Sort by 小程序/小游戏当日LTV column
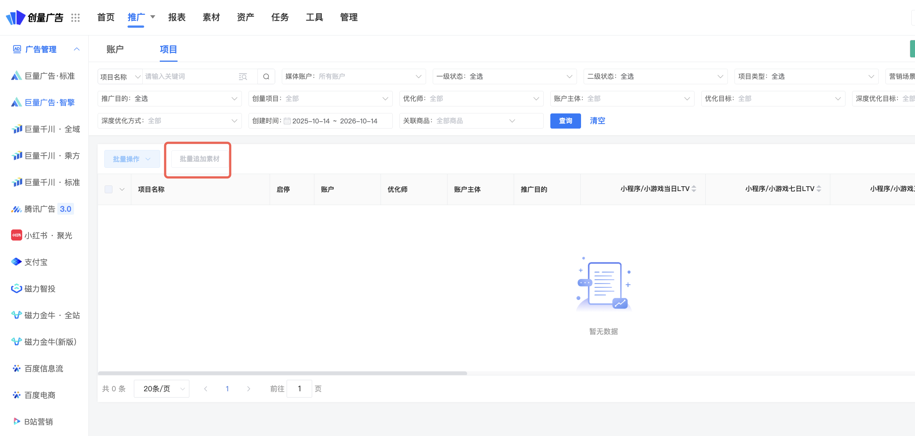This screenshot has width=915, height=436. pos(694,189)
